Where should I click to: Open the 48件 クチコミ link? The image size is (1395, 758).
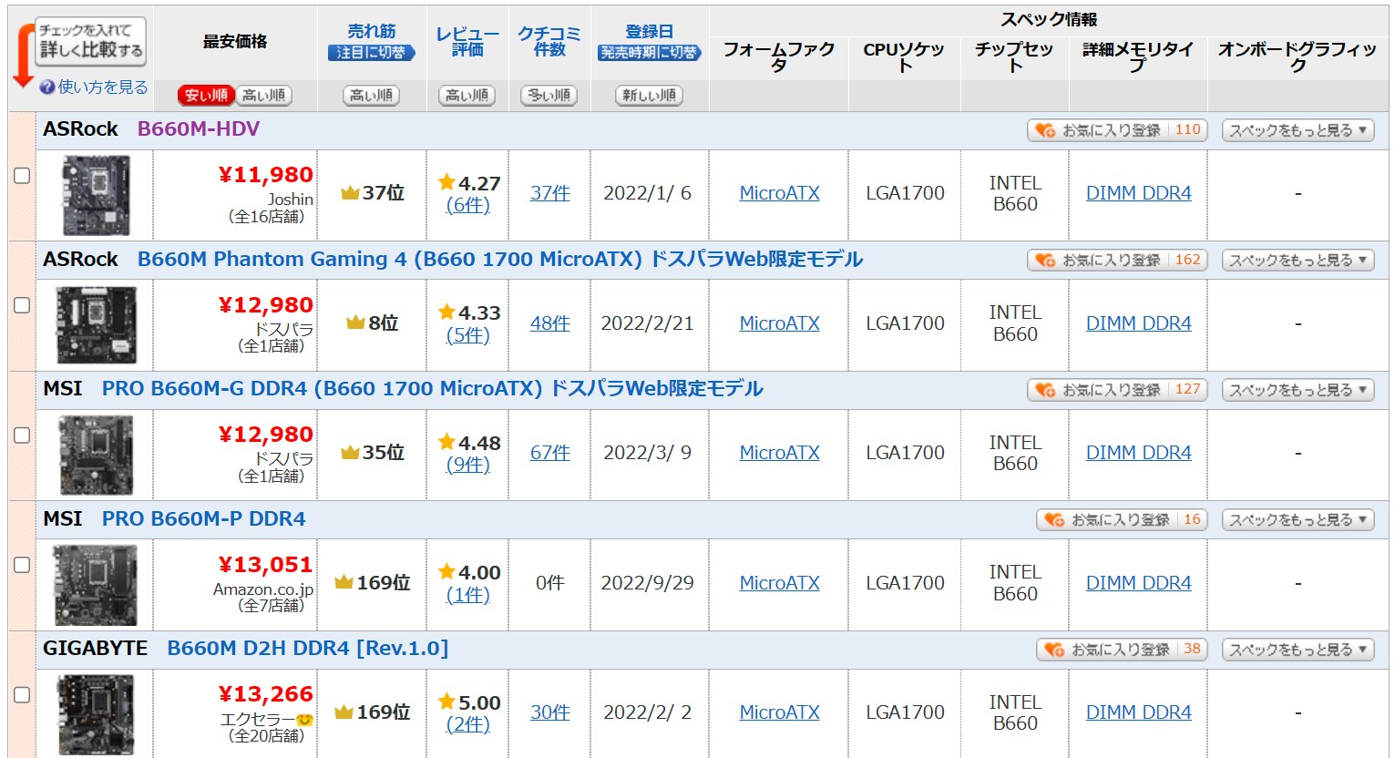pos(550,323)
